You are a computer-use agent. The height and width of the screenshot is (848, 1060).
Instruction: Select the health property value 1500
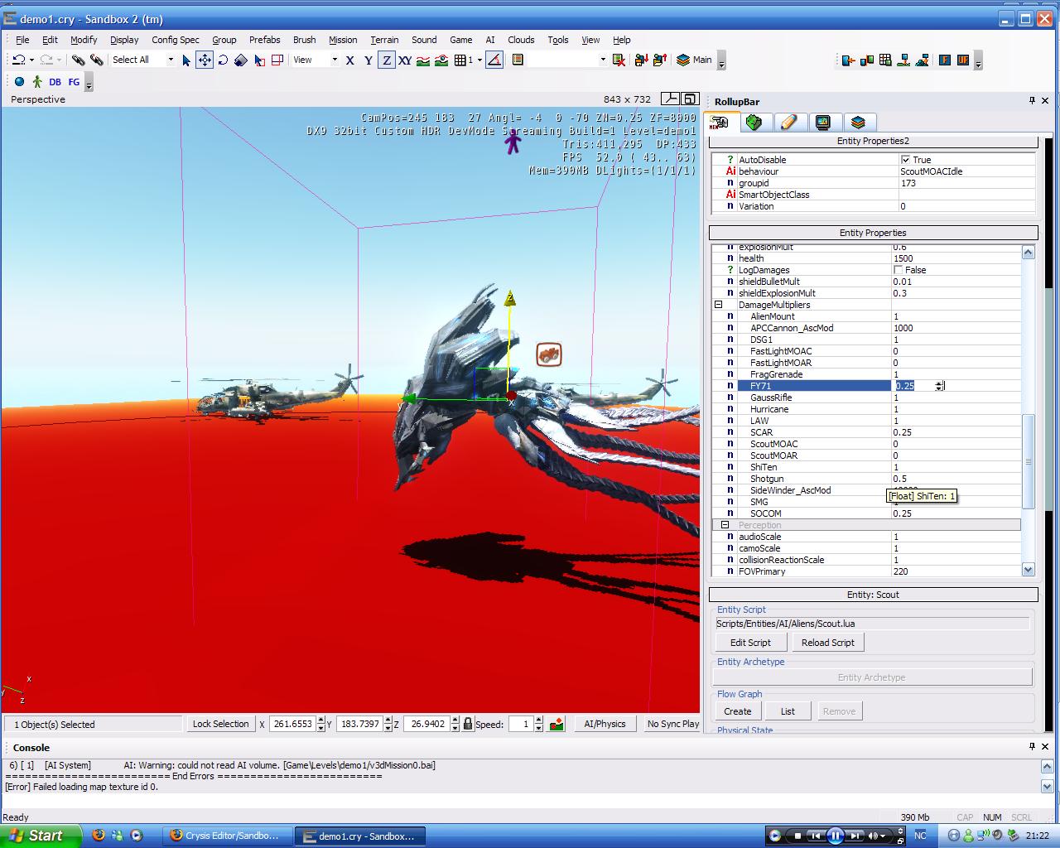[x=956, y=258]
